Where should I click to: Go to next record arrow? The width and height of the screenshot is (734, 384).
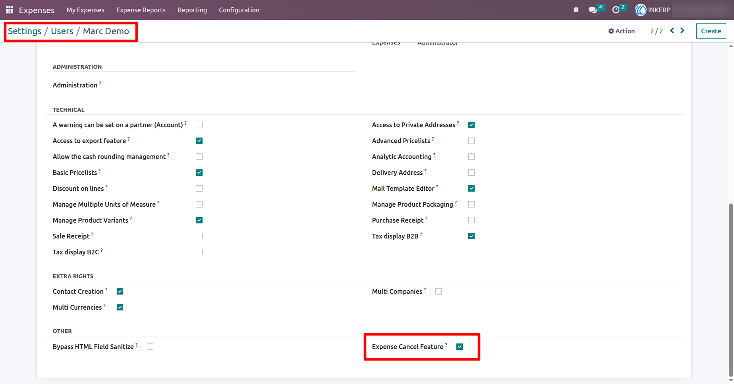682,31
